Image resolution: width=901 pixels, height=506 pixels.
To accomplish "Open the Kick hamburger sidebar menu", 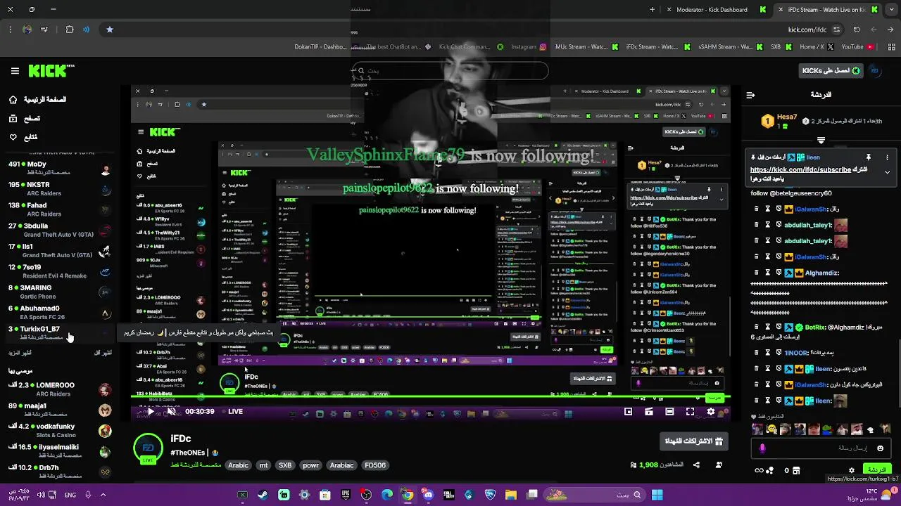I will pos(15,71).
